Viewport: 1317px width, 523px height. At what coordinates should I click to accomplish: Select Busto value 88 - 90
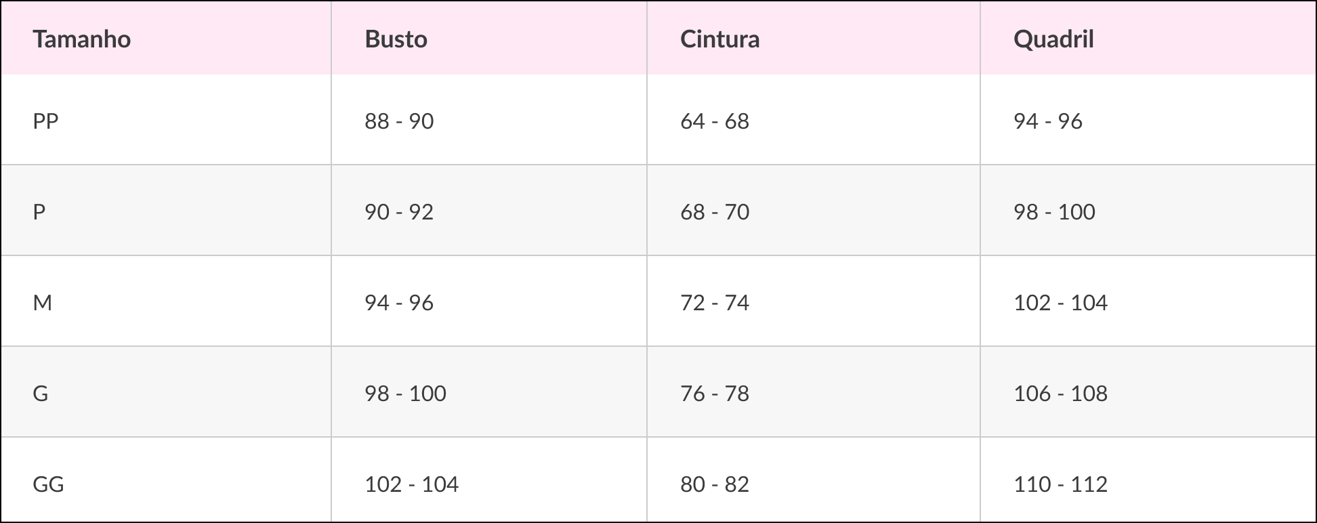tap(399, 121)
